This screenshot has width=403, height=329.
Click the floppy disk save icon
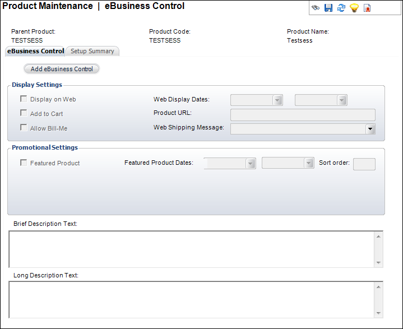point(328,8)
